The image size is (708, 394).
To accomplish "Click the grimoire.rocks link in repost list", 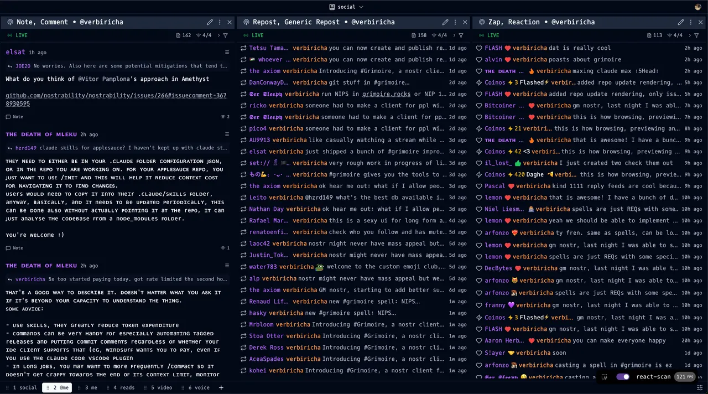I will [386, 94].
